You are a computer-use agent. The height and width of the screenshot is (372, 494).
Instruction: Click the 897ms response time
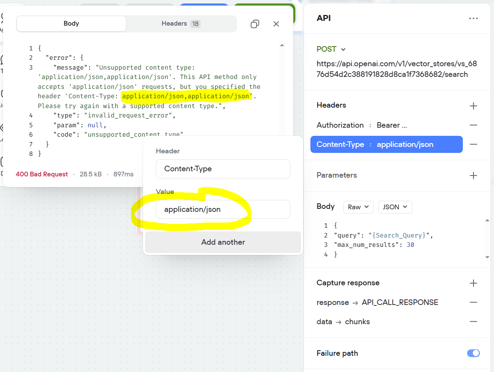click(123, 174)
